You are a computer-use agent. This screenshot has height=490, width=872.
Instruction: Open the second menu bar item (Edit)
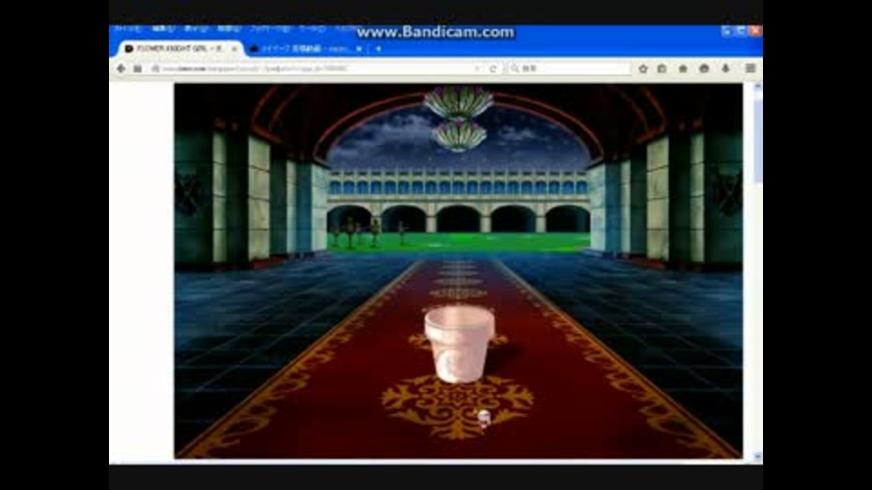point(163,28)
